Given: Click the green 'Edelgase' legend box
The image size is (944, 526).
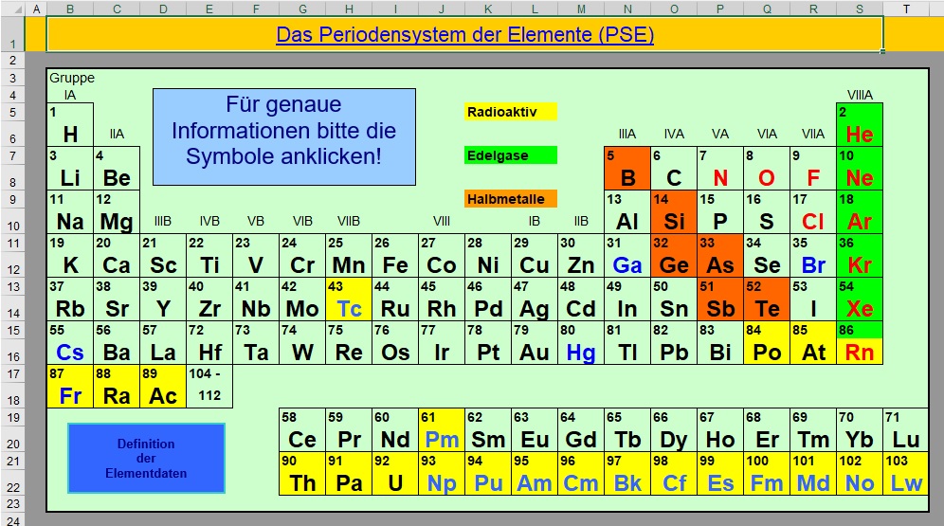Looking at the screenshot, I should point(511,155).
